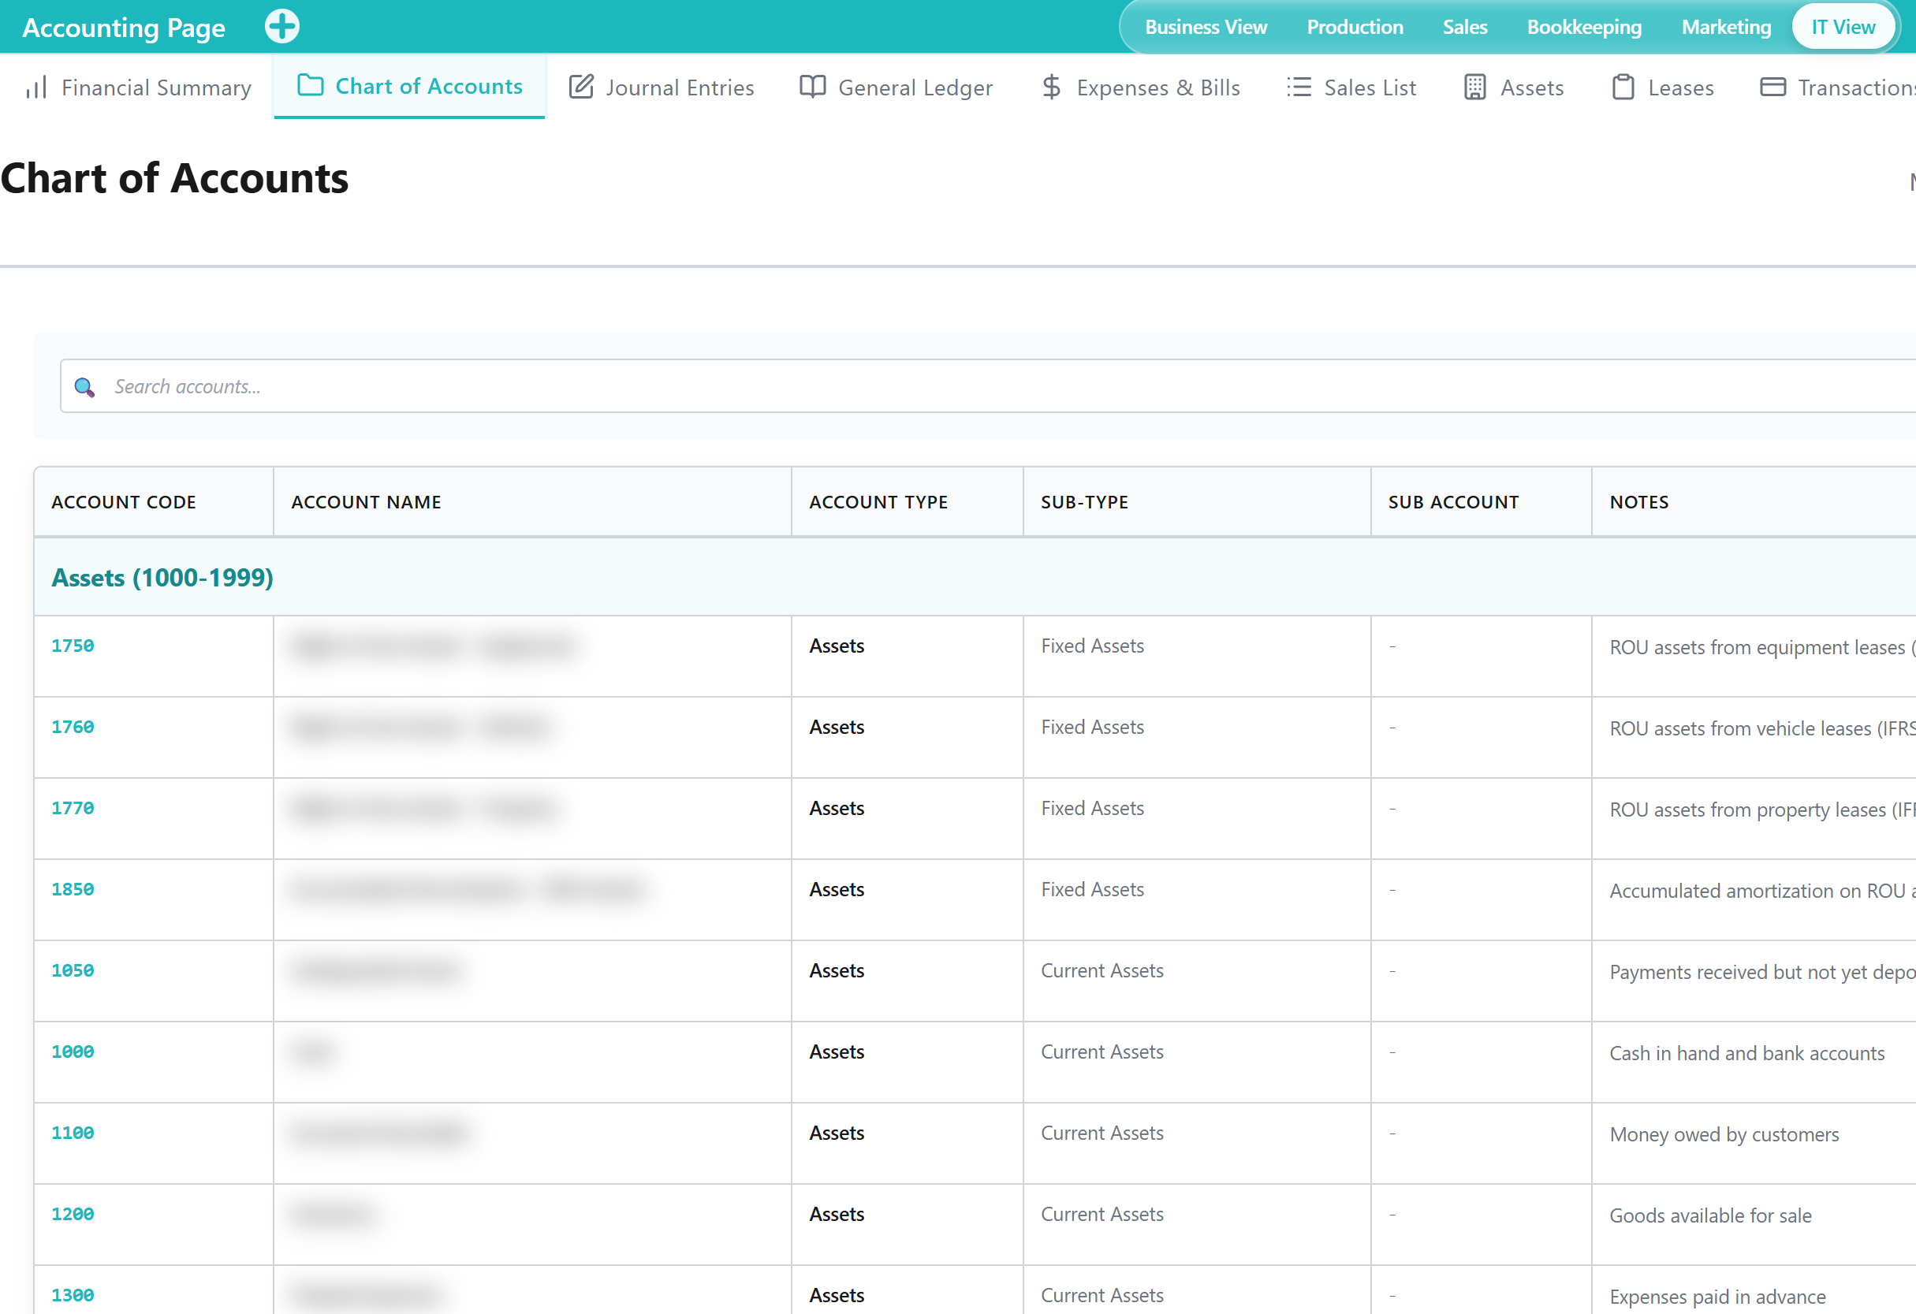1916x1314 pixels.
Task: Open the Journal Entries tab
Action: (662, 87)
